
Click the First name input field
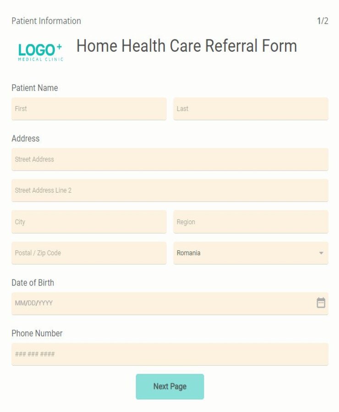[88, 108]
